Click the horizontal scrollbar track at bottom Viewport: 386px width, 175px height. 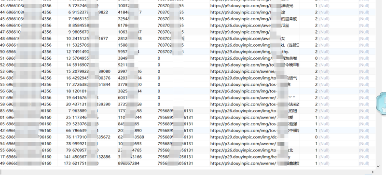[x=185, y=172]
